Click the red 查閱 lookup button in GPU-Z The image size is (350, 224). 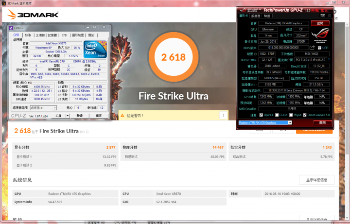(320, 23)
